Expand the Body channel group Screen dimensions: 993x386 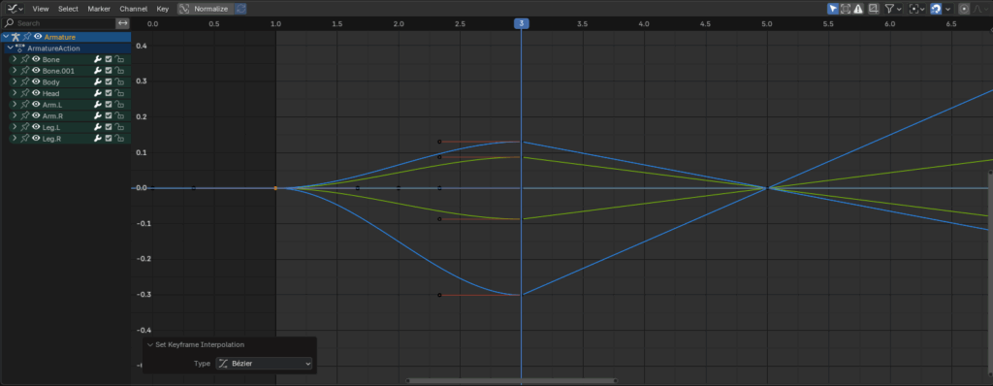(x=14, y=82)
